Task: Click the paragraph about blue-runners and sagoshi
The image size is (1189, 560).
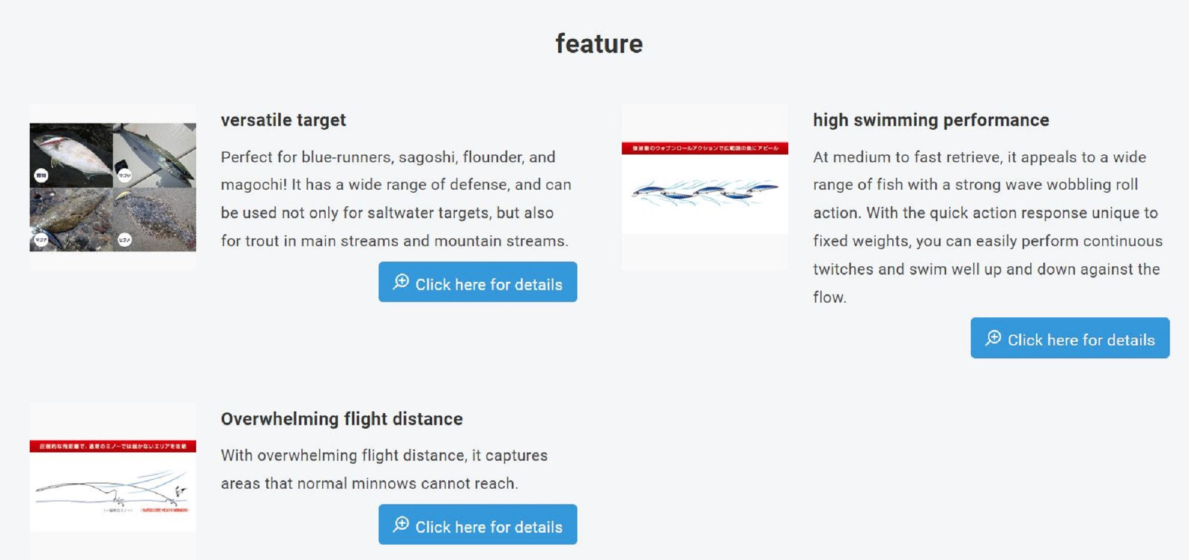Action: (x=395, y=199)
